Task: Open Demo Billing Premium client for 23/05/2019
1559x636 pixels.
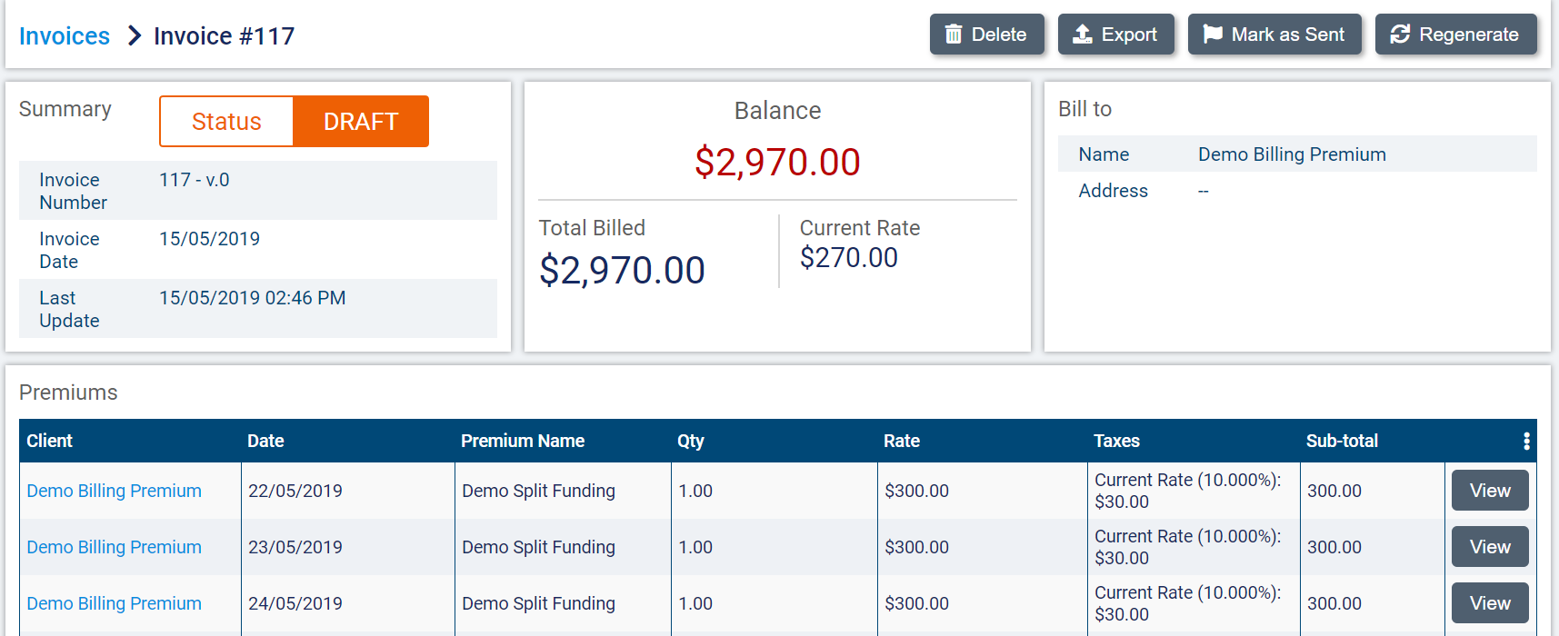Action: 115,547
